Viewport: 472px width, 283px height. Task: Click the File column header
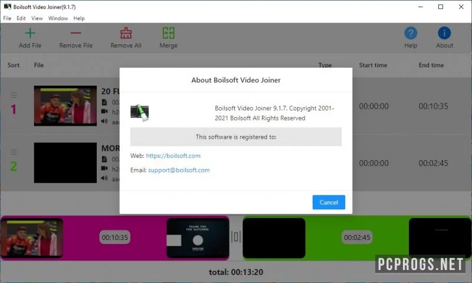click(x=39, y=65)
